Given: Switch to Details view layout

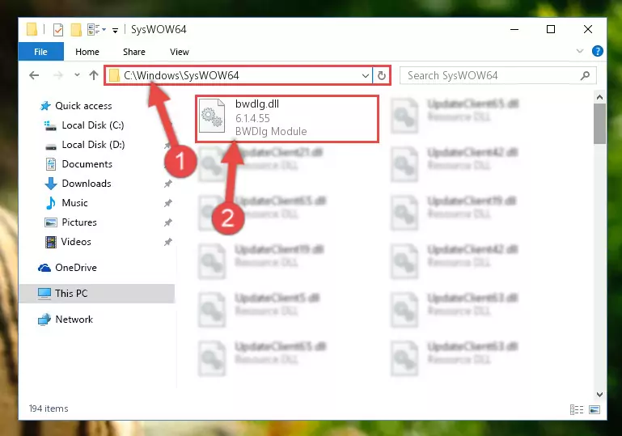Looking at the screenshot, I should (577, 410).
